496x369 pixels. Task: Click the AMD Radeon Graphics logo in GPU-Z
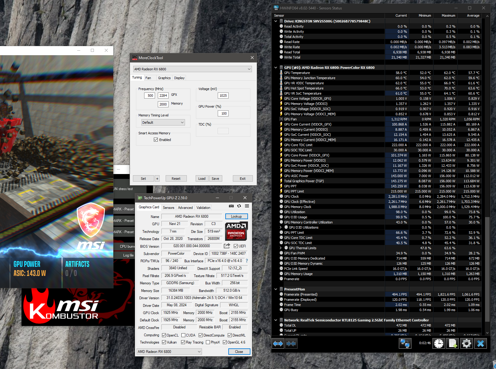pos(236,231)
